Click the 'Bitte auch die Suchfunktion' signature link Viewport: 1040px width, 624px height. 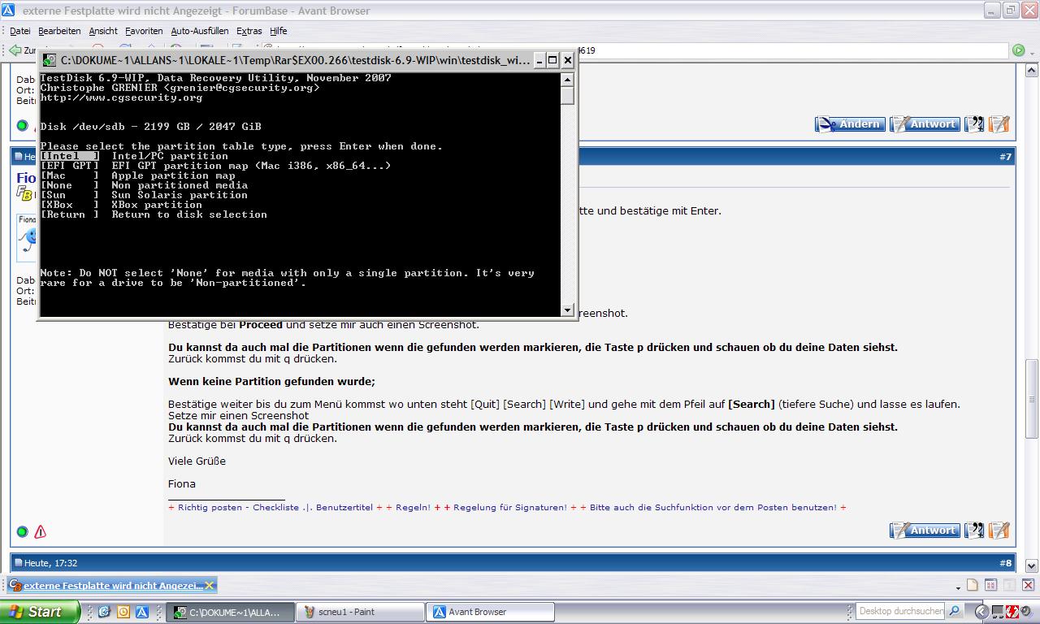pos(713,507)
